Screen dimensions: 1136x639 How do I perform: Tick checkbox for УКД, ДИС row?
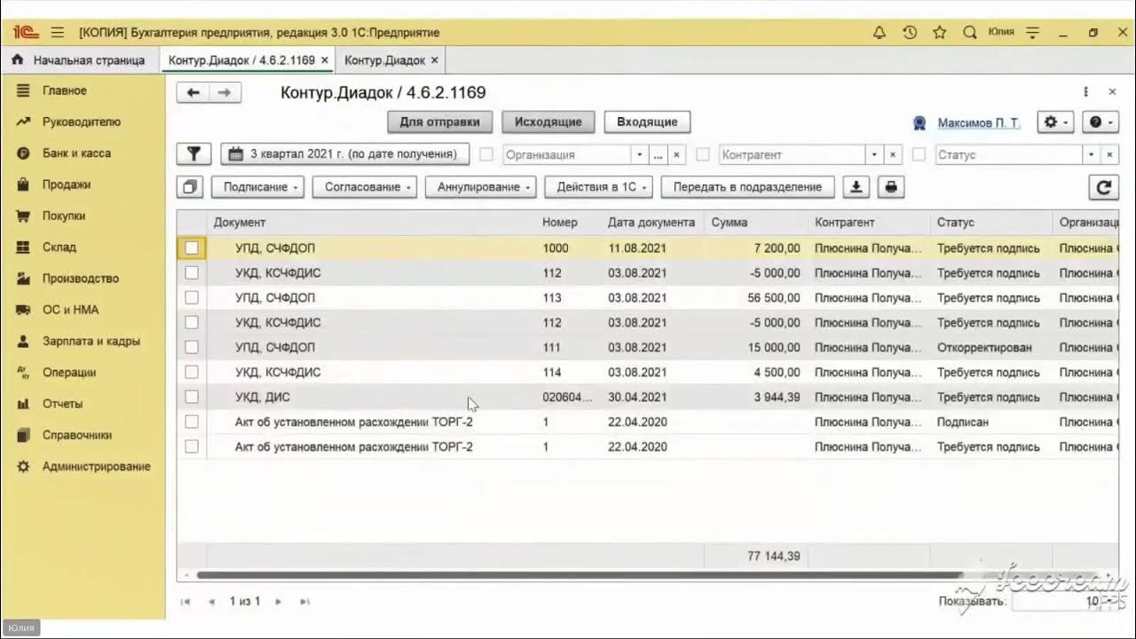click(x=192, y=397)
